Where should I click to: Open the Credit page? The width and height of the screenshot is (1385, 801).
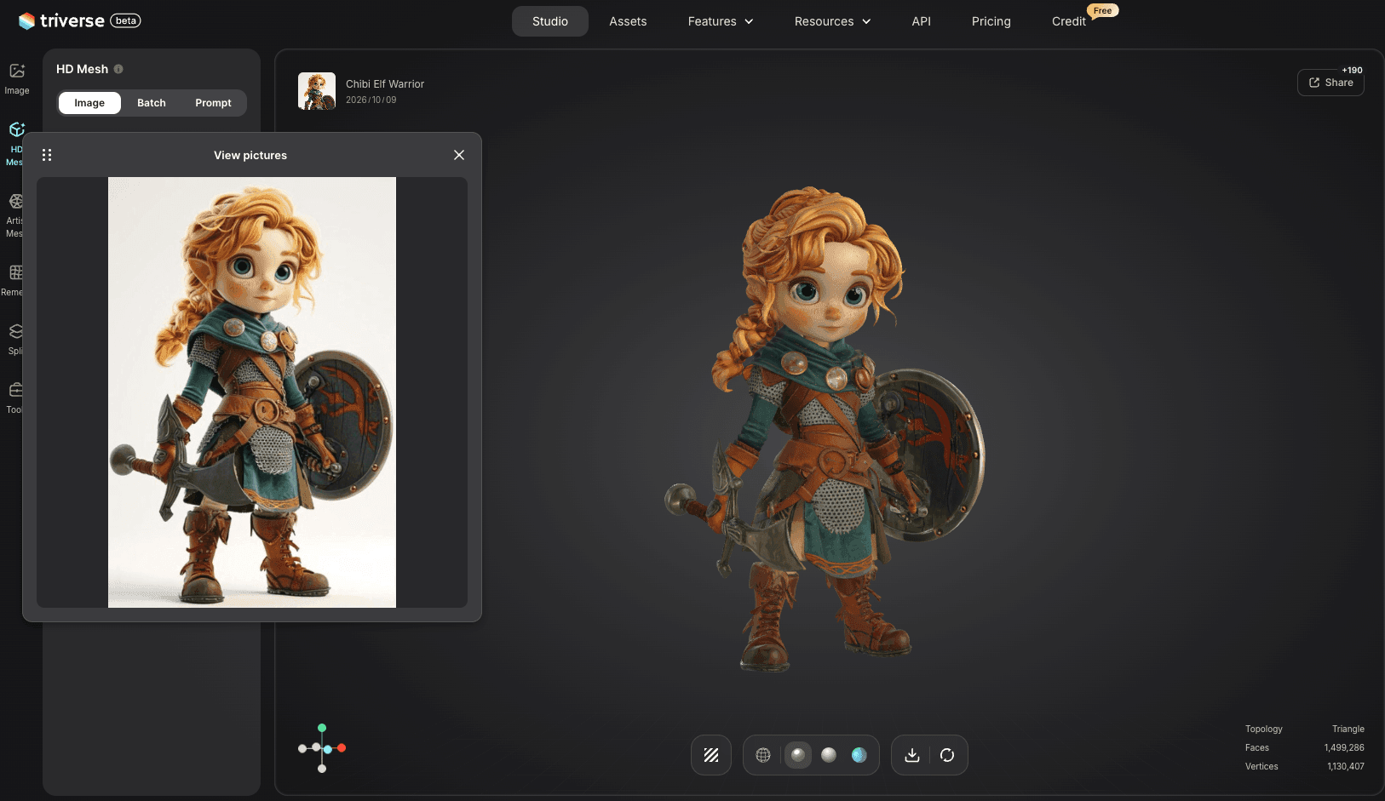1069,21
